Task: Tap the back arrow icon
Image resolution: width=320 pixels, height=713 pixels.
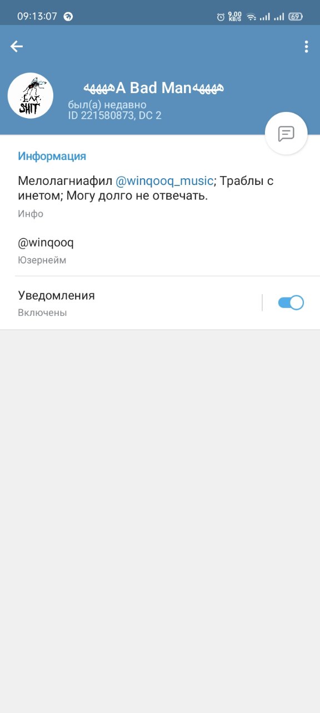Action: [17, 47]
